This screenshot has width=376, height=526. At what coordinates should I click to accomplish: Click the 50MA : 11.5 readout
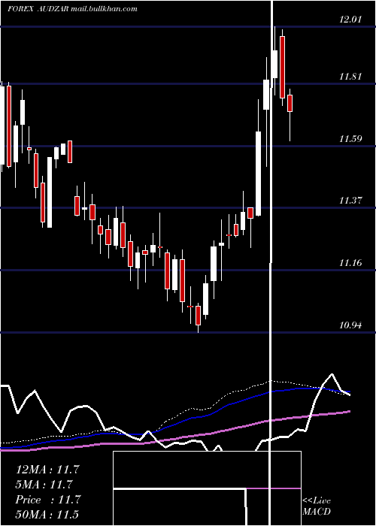[47, 515]
